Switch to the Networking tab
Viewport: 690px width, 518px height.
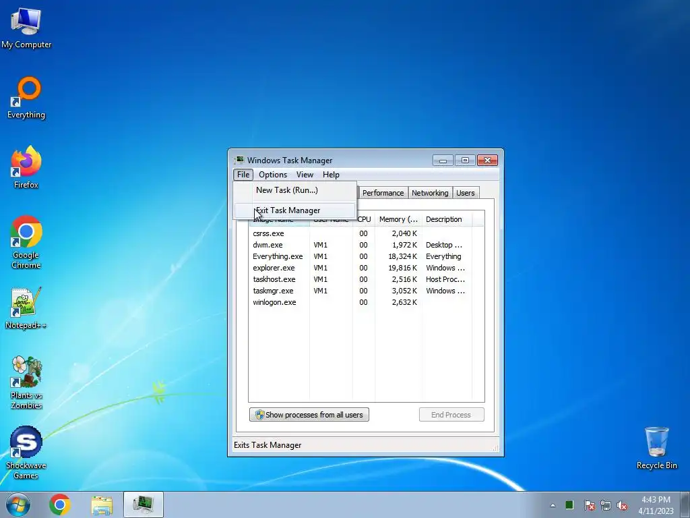tap(430, 193)
